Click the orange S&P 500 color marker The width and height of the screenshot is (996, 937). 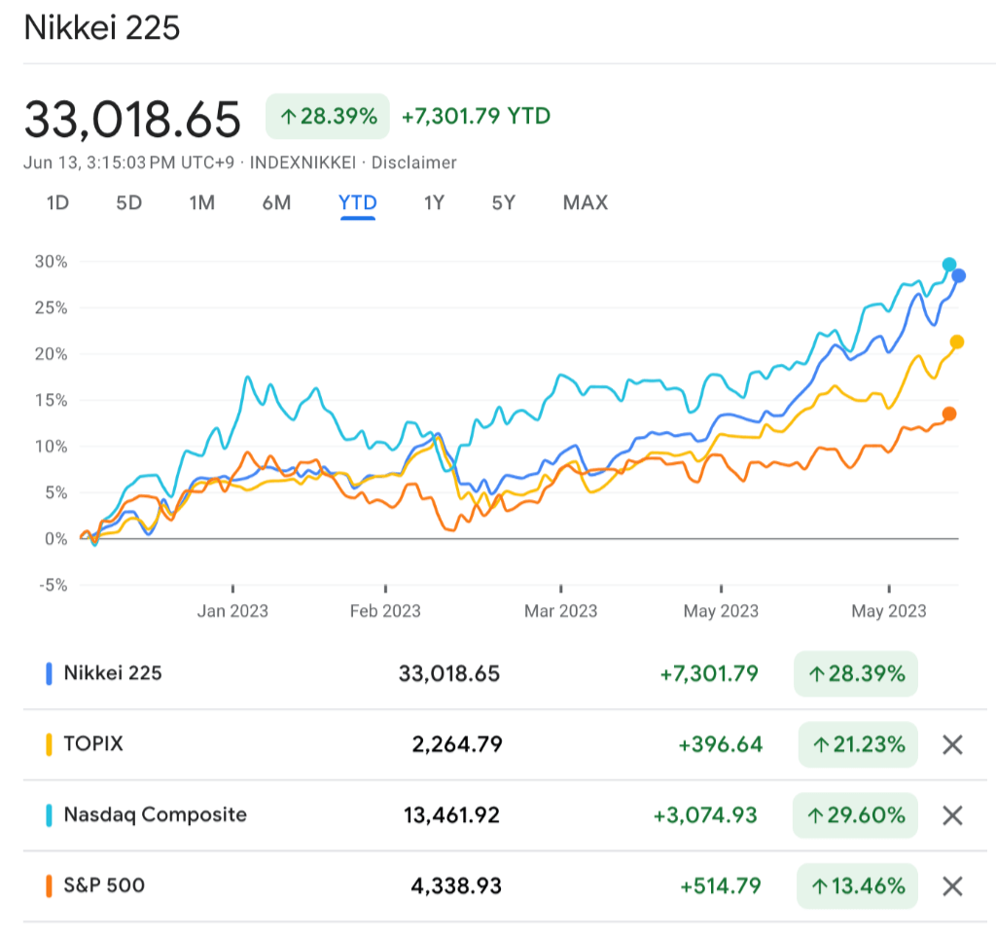49,886
